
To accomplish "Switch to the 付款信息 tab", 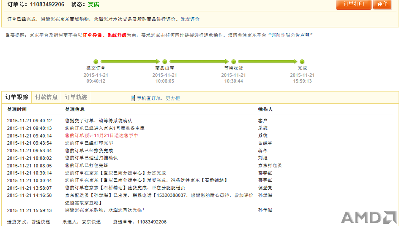I will [46, 97].
